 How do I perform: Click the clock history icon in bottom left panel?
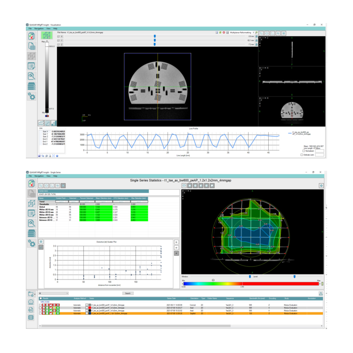point(31,302)
